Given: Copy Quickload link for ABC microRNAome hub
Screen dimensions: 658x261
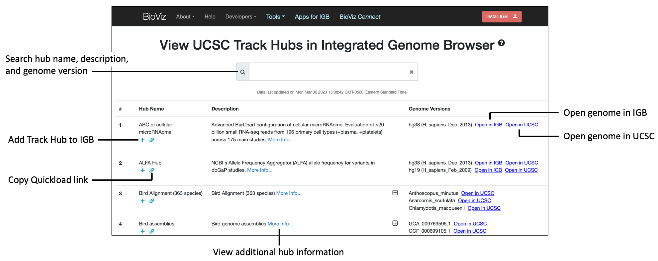Looking at the screenshot, I should (151, 140).
